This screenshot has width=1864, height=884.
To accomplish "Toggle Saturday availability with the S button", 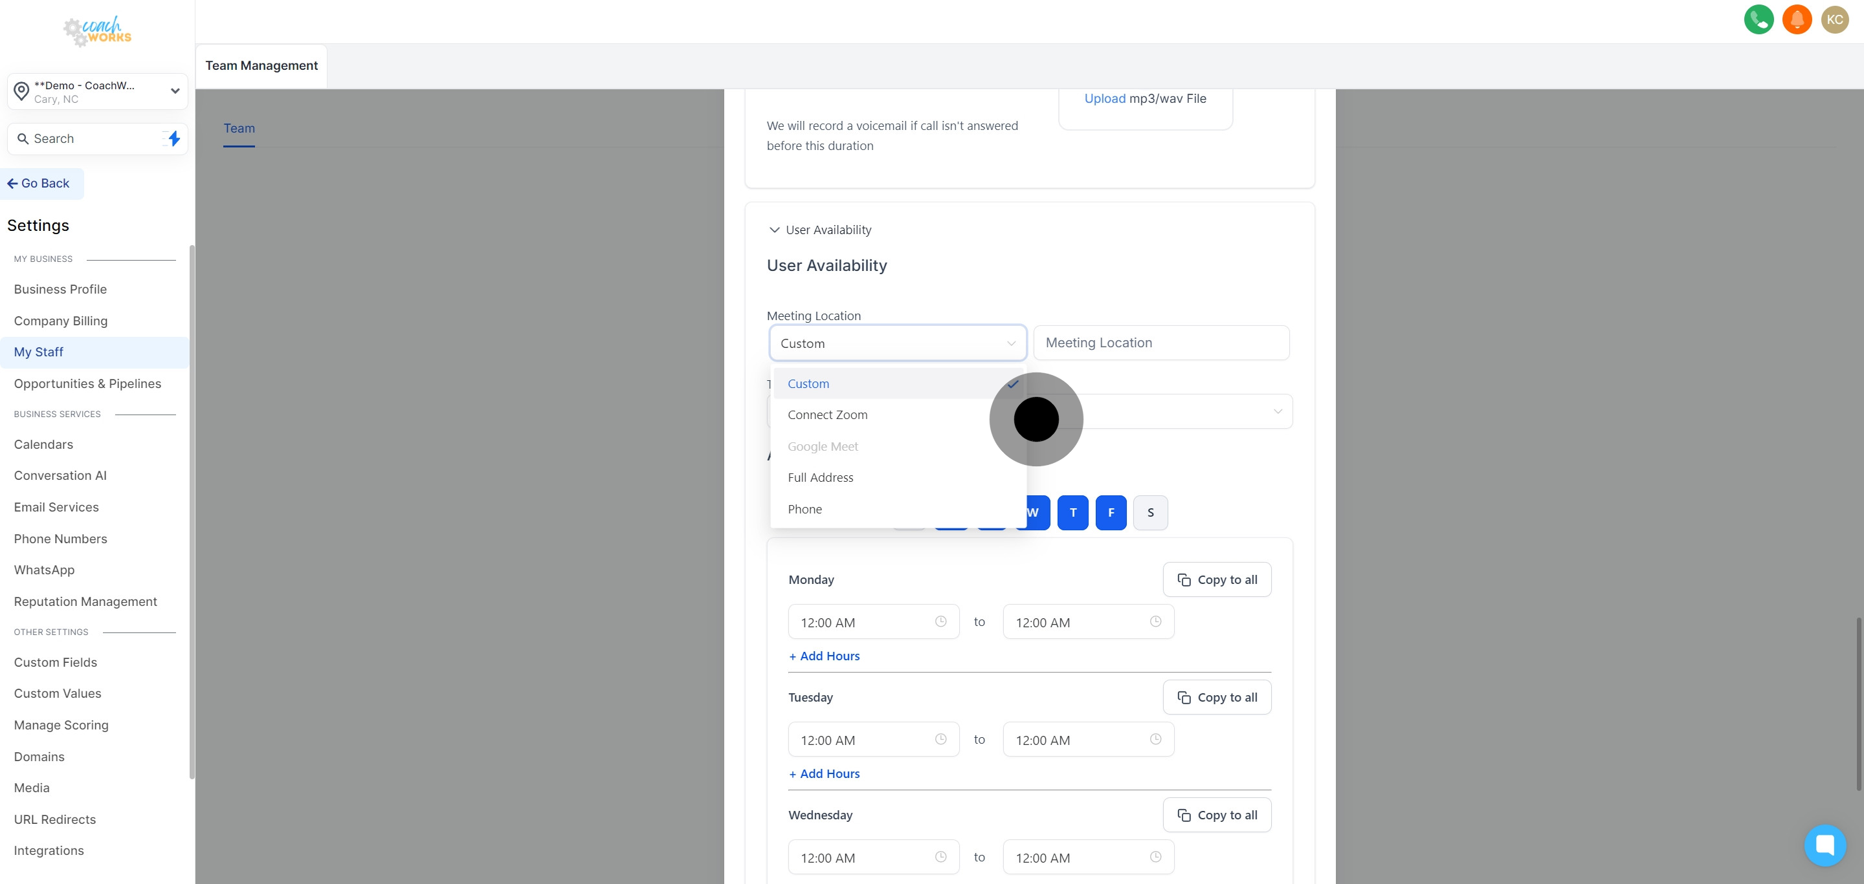I will click(x=1150, y=512).
